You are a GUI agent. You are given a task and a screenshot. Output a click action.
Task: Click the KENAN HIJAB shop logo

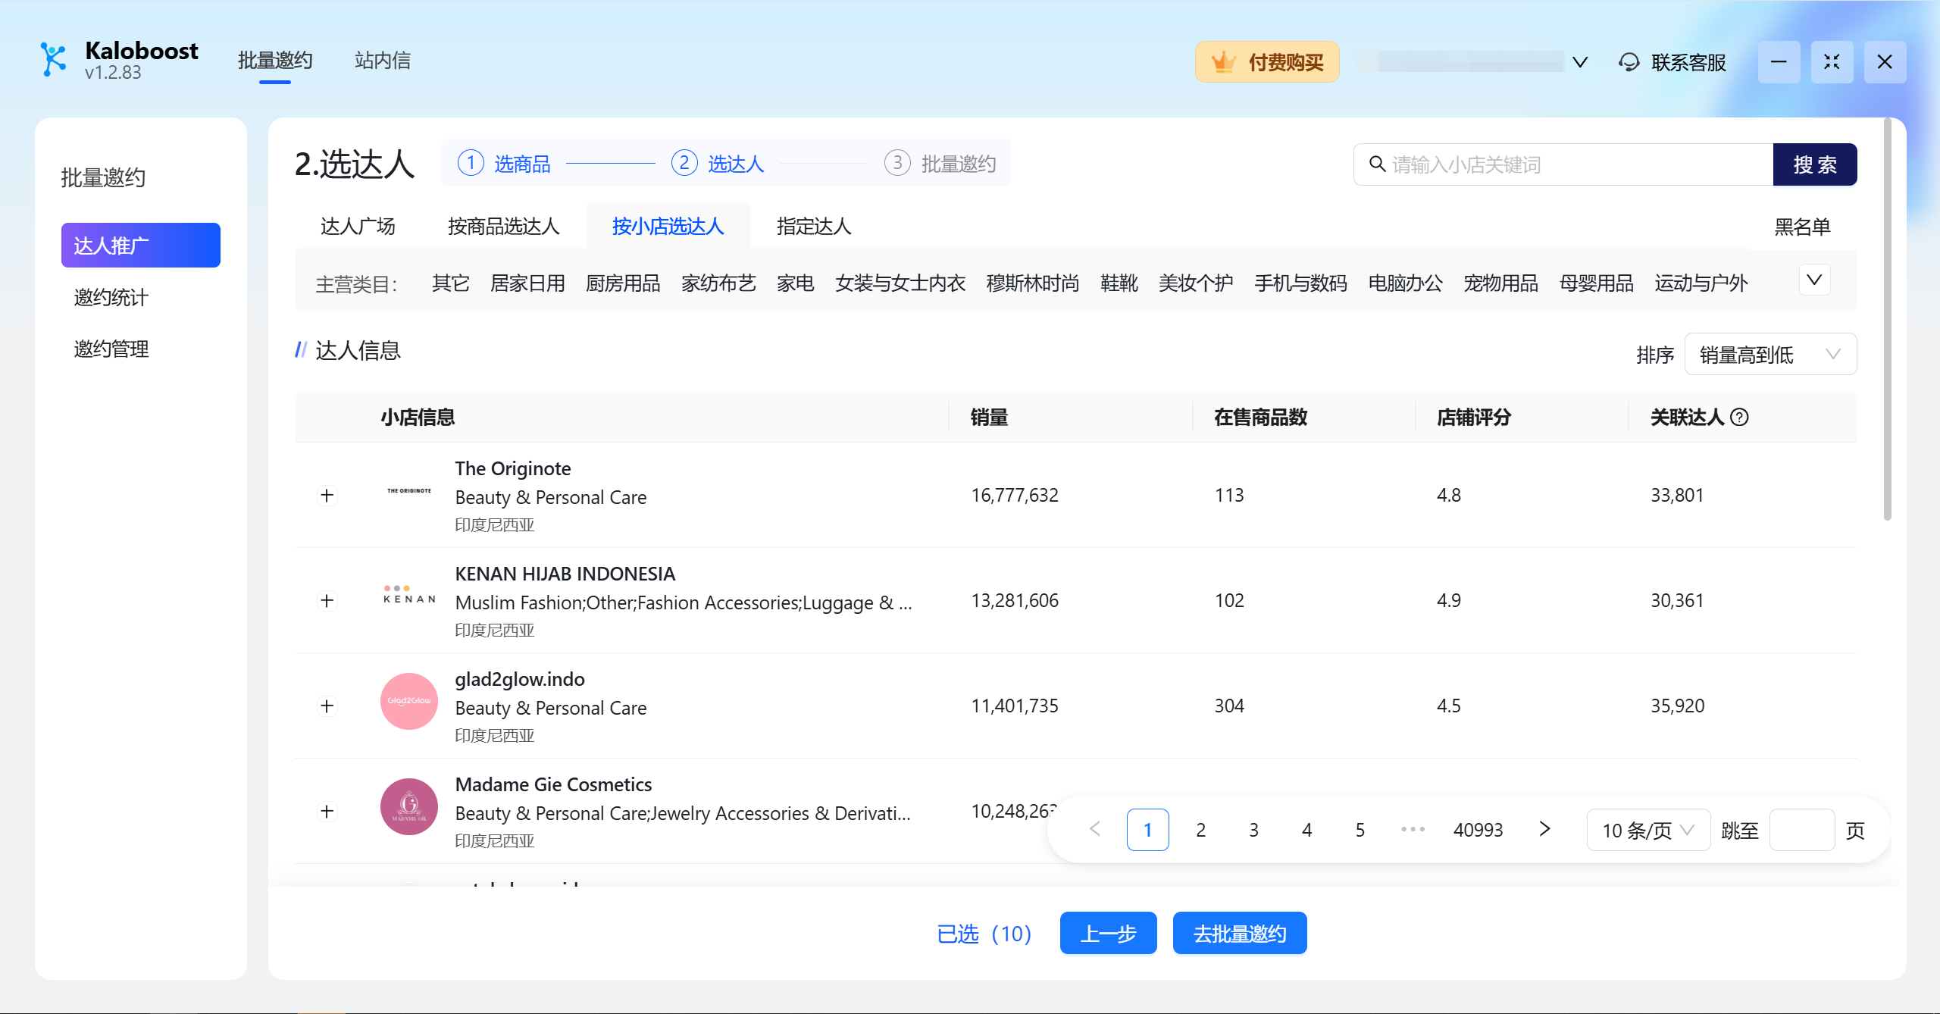pyautogui.click(x=409, y=596)
